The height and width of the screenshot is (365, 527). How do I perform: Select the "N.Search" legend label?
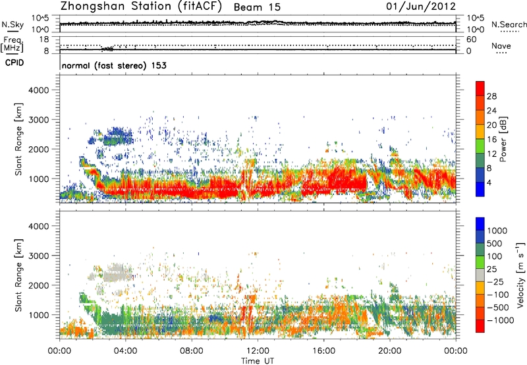click(x=509, y=24)
